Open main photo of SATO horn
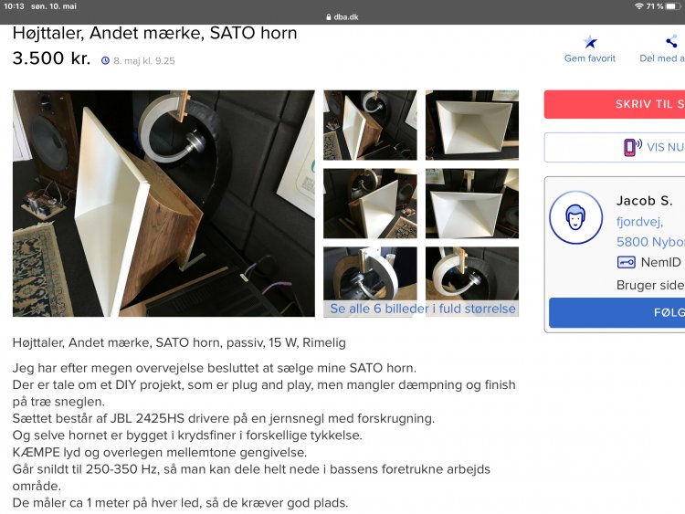The height and width of the screenshot is (514, 685). point(163,203)
